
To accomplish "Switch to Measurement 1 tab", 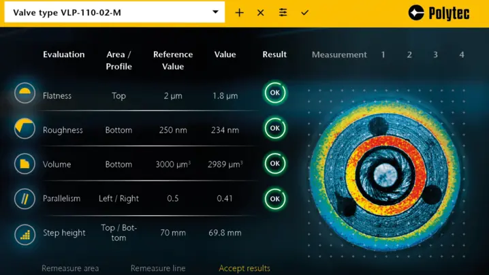I will point(383,54).
